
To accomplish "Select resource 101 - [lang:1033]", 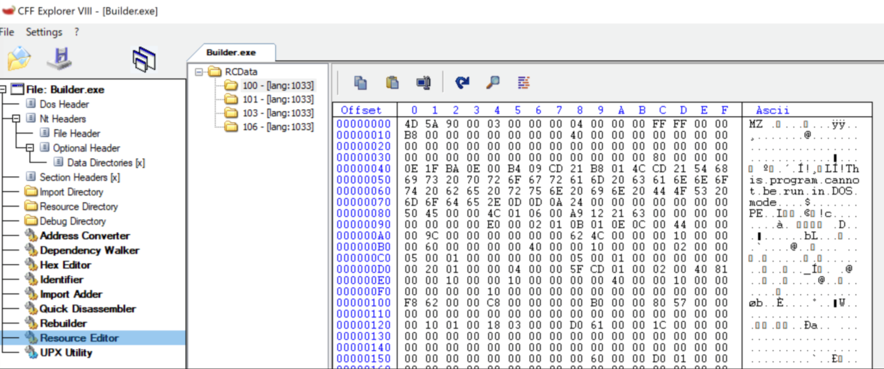I will (278, 99).
